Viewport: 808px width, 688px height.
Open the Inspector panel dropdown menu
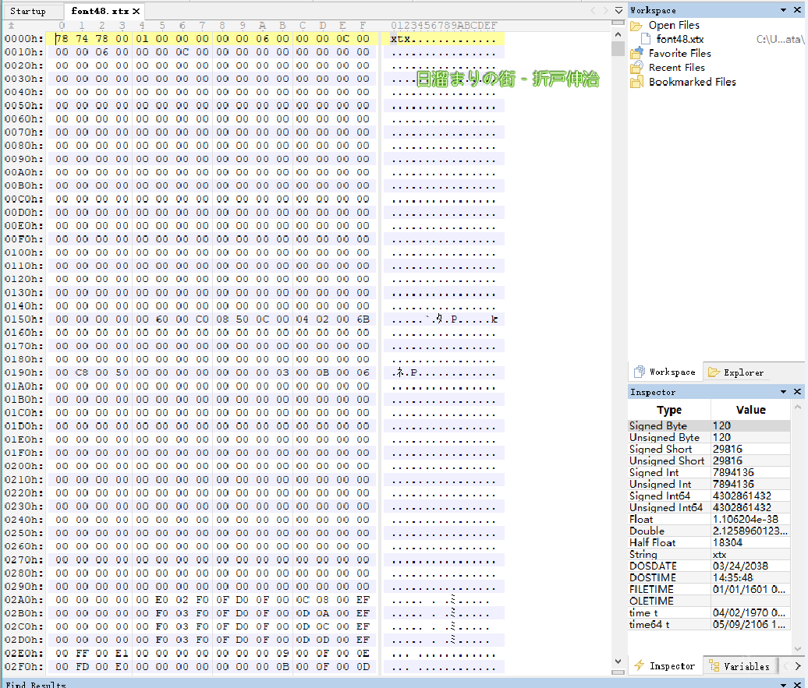(x=783, y=392)
